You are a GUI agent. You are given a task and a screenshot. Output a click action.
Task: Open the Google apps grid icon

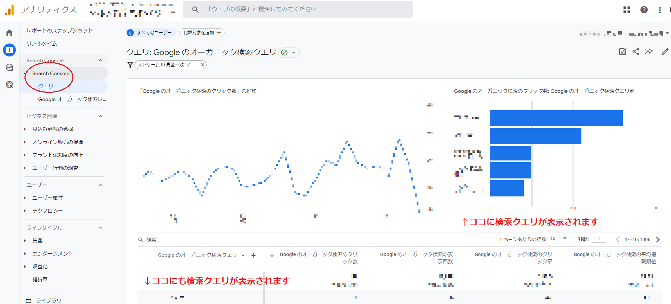[x=627, y=10]
